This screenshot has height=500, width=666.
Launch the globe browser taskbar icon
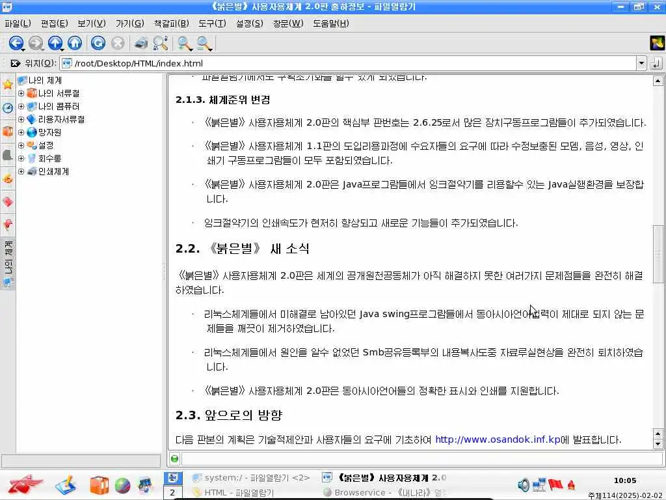point(122,486)
